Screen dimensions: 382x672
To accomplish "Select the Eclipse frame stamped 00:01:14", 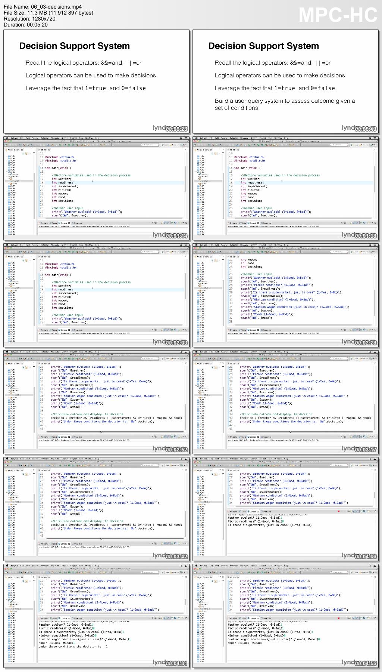I will [96, 188].
